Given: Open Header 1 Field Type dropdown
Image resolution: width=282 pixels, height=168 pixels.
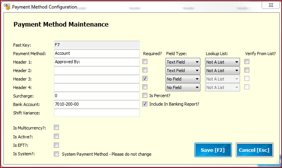Looking at the screenshot, I should click(x=183, y=62).
